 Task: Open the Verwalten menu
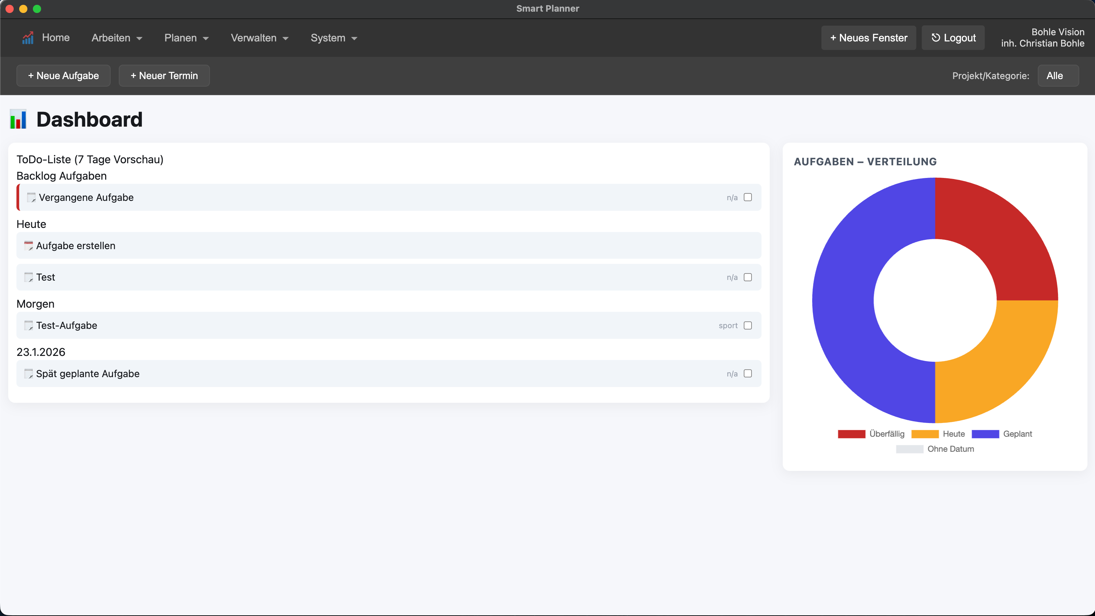pos(259,38)
